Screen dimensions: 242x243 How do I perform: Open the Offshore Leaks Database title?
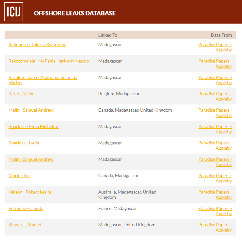pyautogui.click(x=75, y=13)
